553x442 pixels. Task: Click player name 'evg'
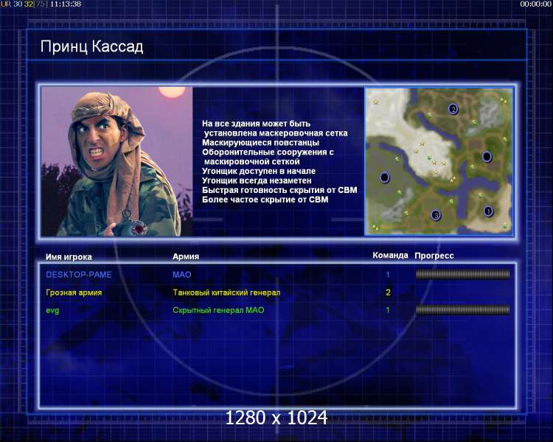(52, 311)
